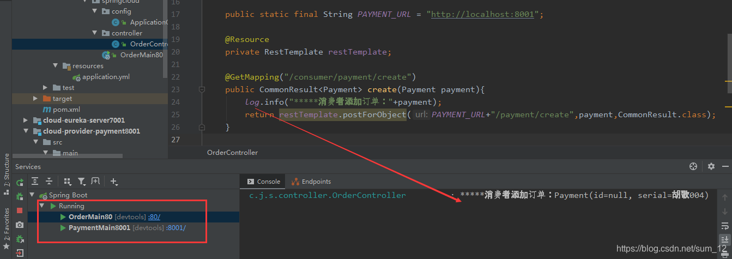This screenshot has height=259, width=732.
Task: Open the Filter dropdown in Services toolbar
Action: coord(81,182)
